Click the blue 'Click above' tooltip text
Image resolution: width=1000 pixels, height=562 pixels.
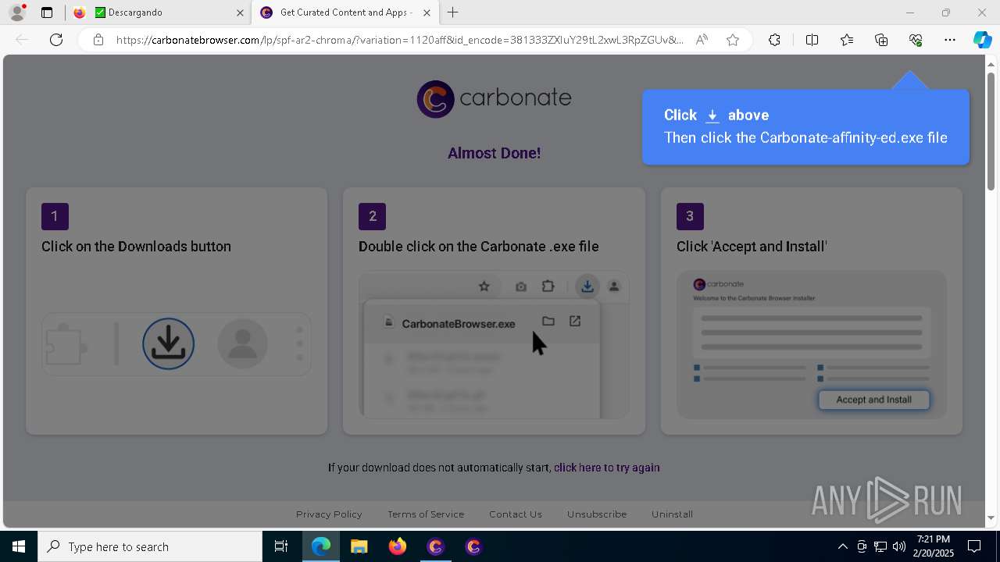point(716,116)
